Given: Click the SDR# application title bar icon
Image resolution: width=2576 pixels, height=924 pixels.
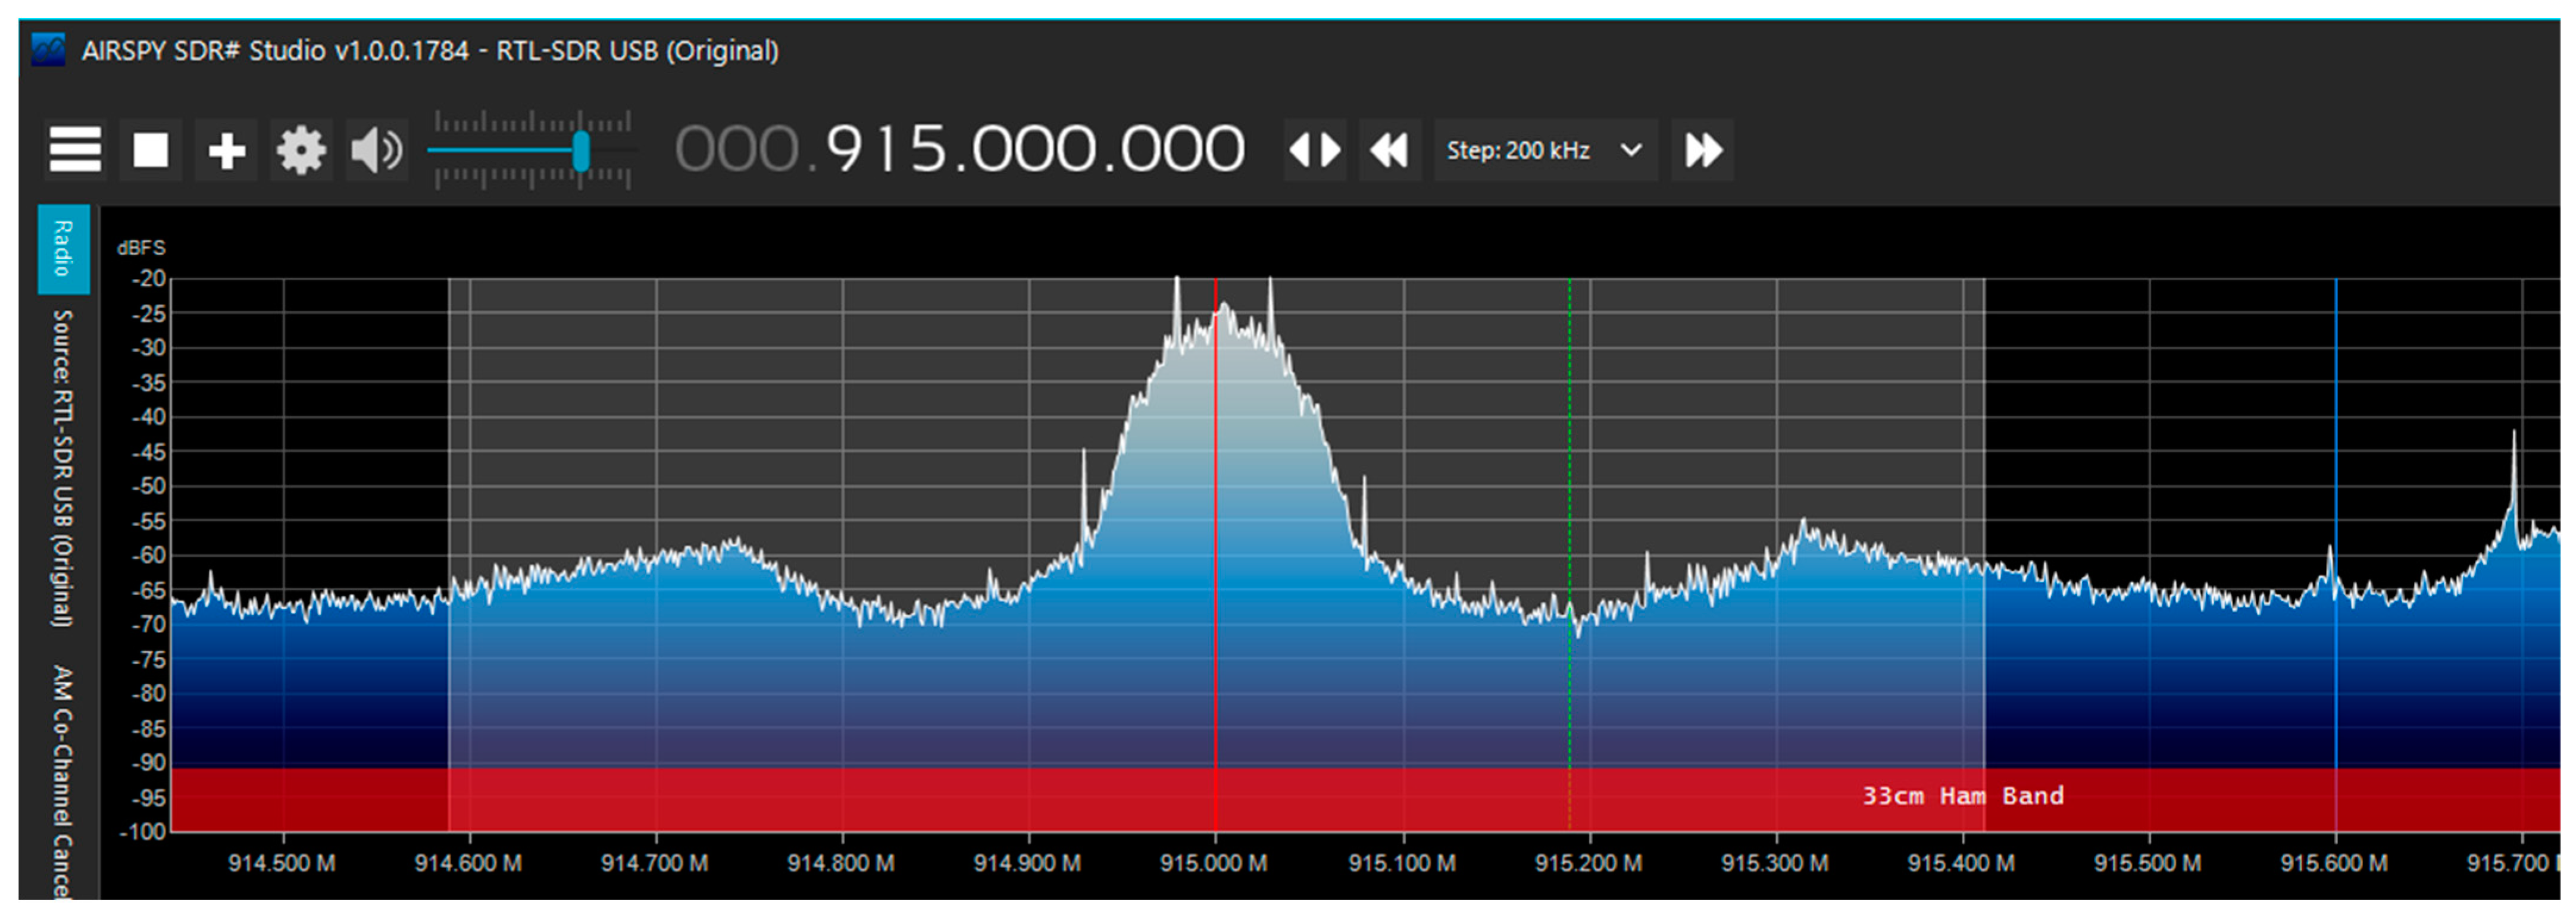Looking at the screenshot, I should [x=48, y=50].
